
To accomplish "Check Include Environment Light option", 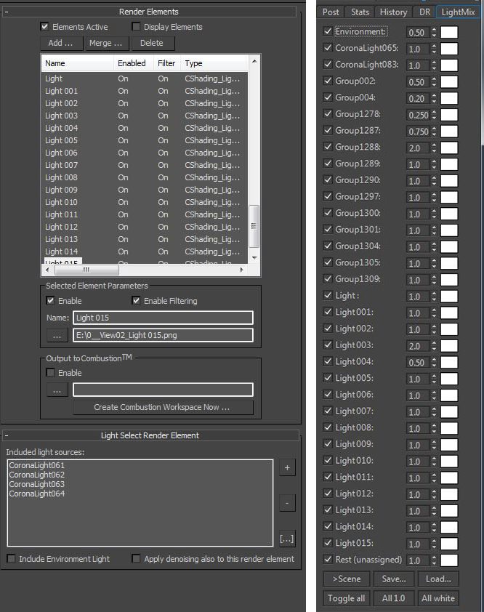I will [11, 558].
